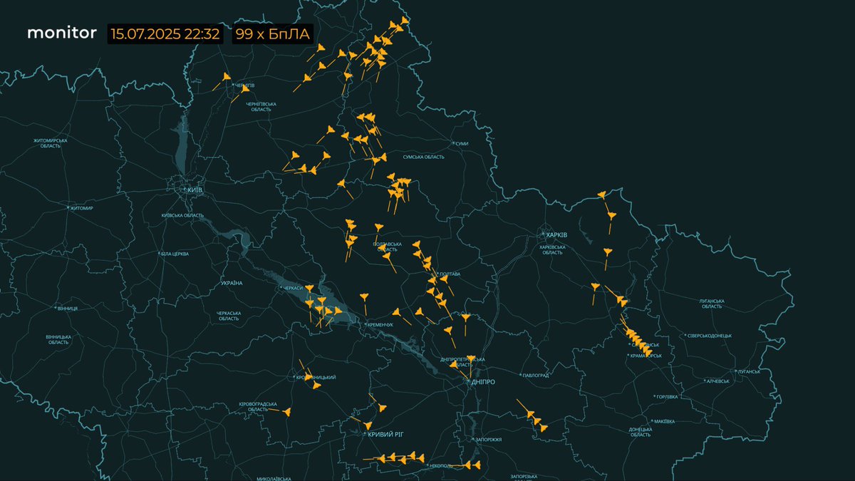
Task: Select the КРОПИВНИЦЬКИЙ city label
Action: coord(317,377)
